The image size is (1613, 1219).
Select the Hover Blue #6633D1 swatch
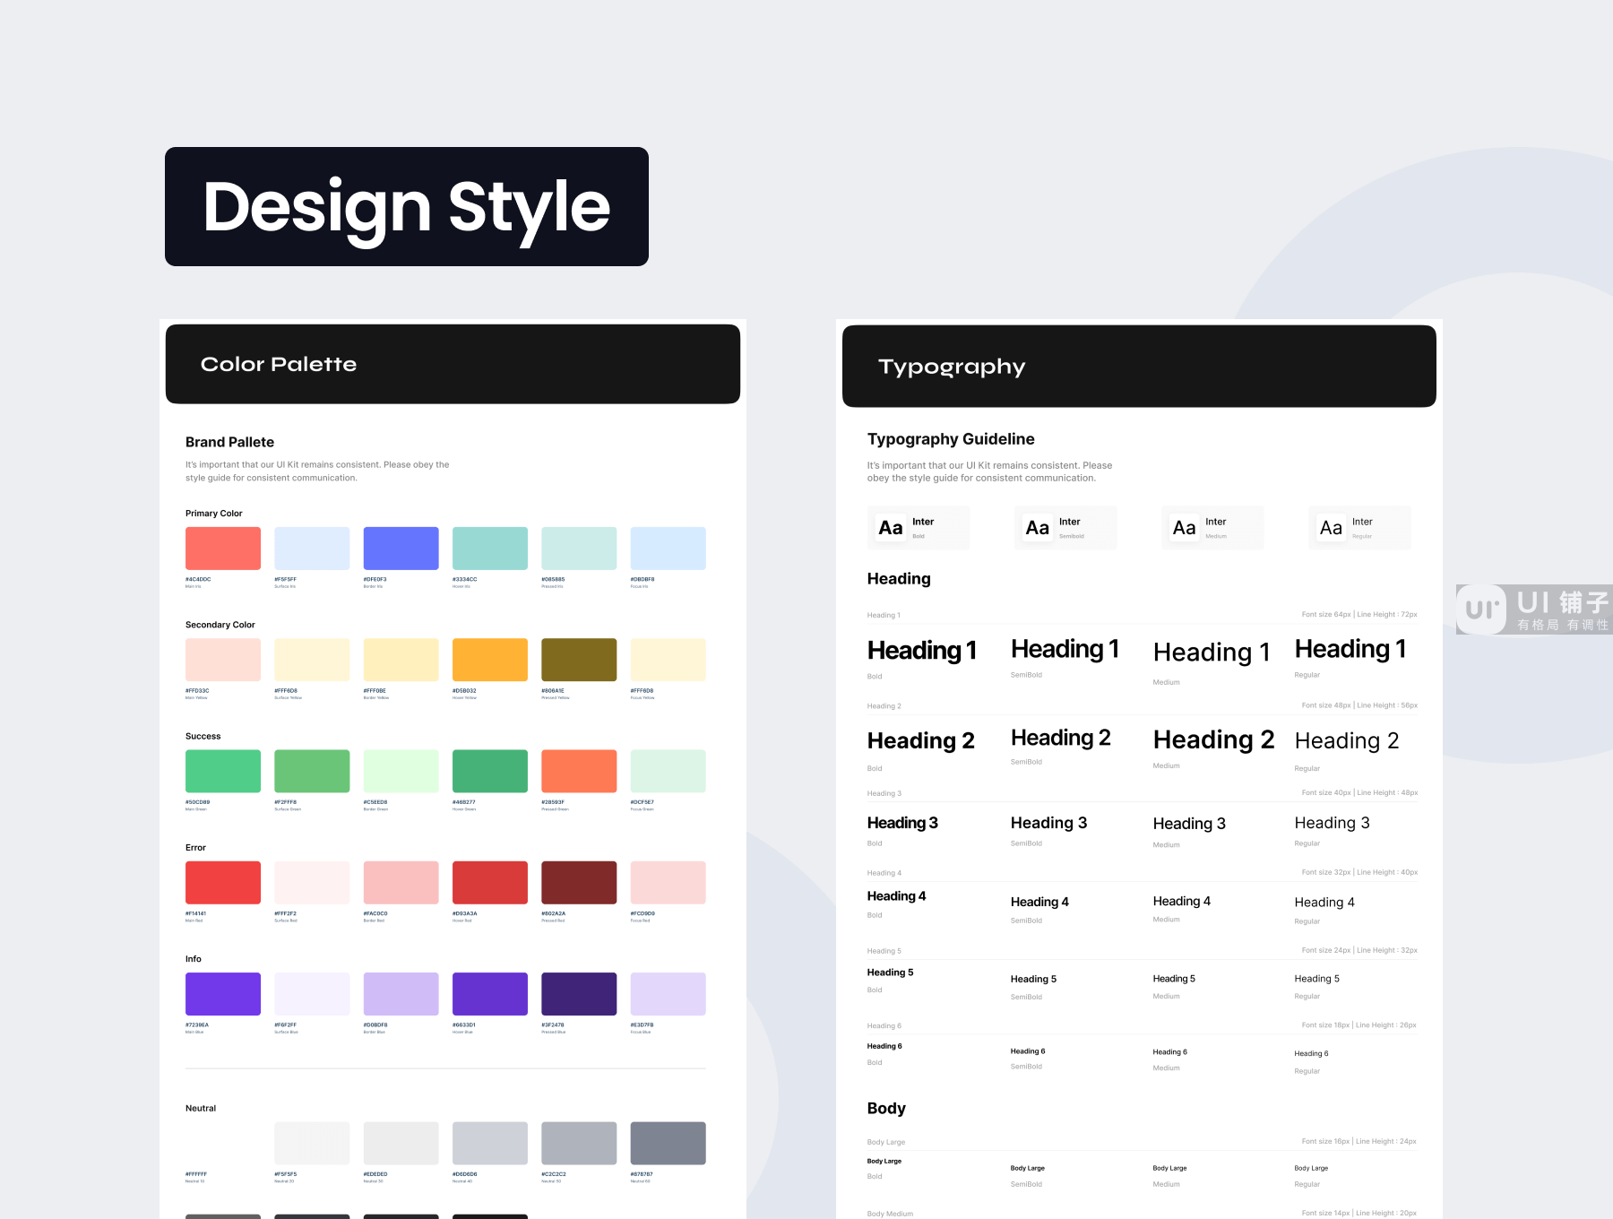coord(490,994)
